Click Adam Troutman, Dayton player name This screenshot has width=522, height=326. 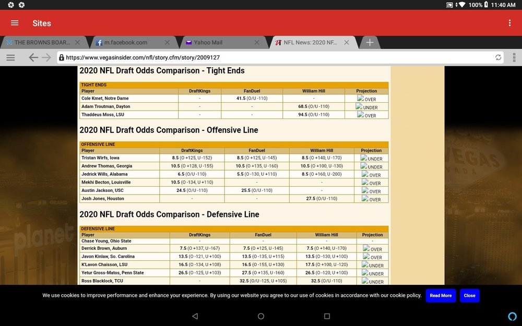coord(106,106)
